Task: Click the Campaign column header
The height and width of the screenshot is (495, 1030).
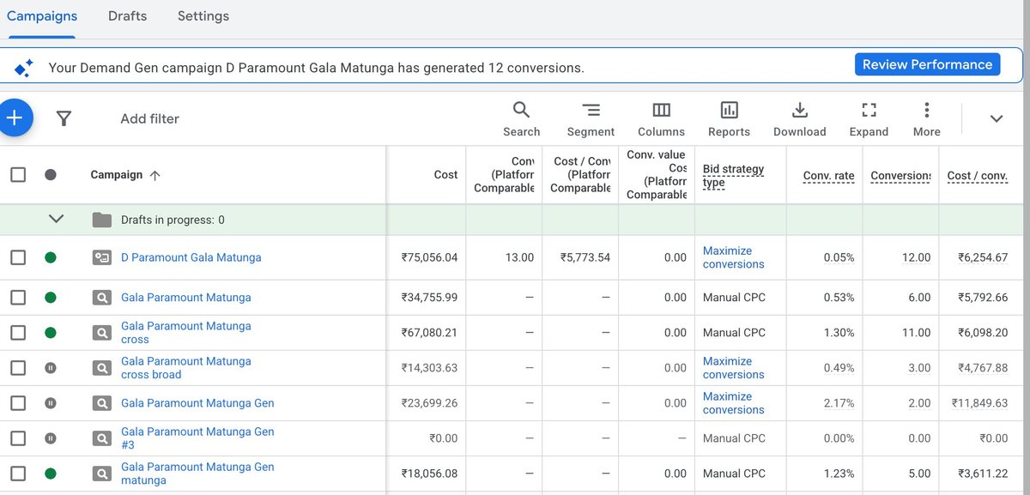Action: pos(116,175)
